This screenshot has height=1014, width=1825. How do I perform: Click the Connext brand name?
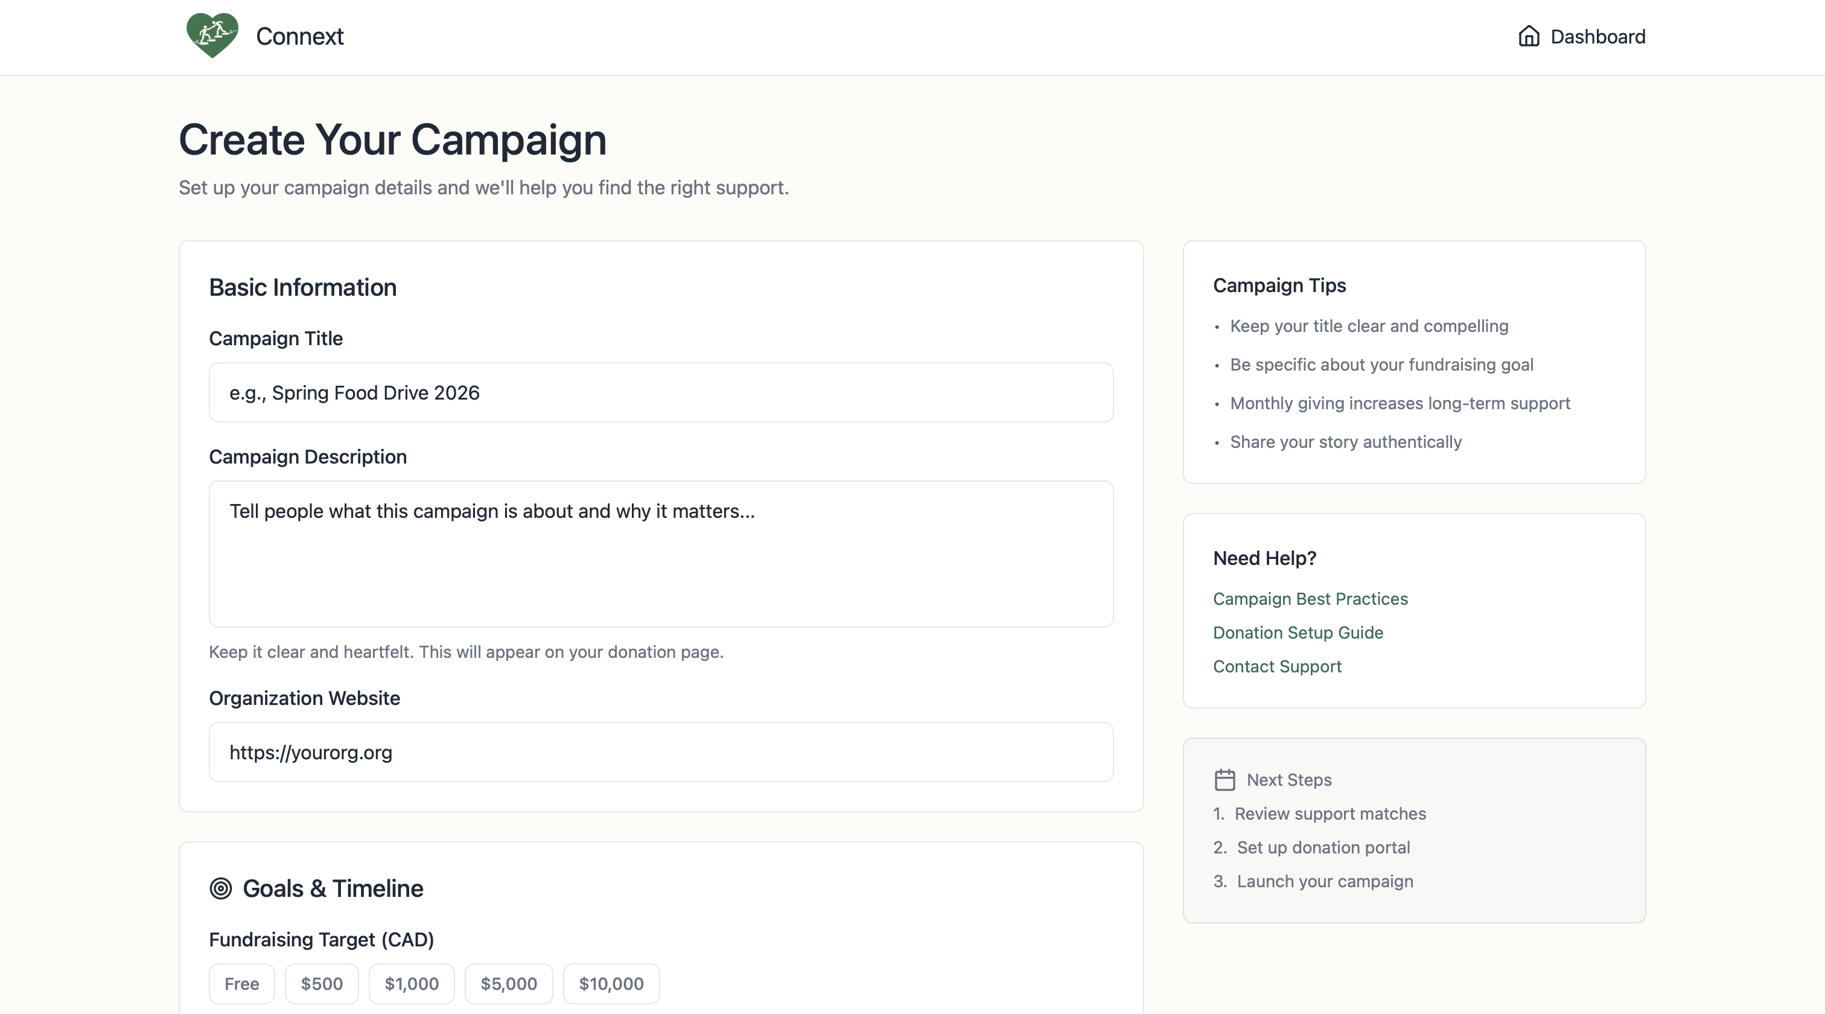[300, 36]
